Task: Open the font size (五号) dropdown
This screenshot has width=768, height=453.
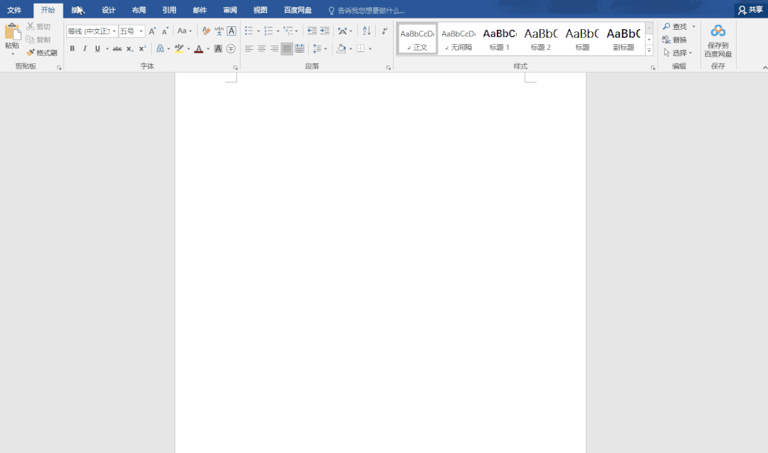Action: click(141, 31)
